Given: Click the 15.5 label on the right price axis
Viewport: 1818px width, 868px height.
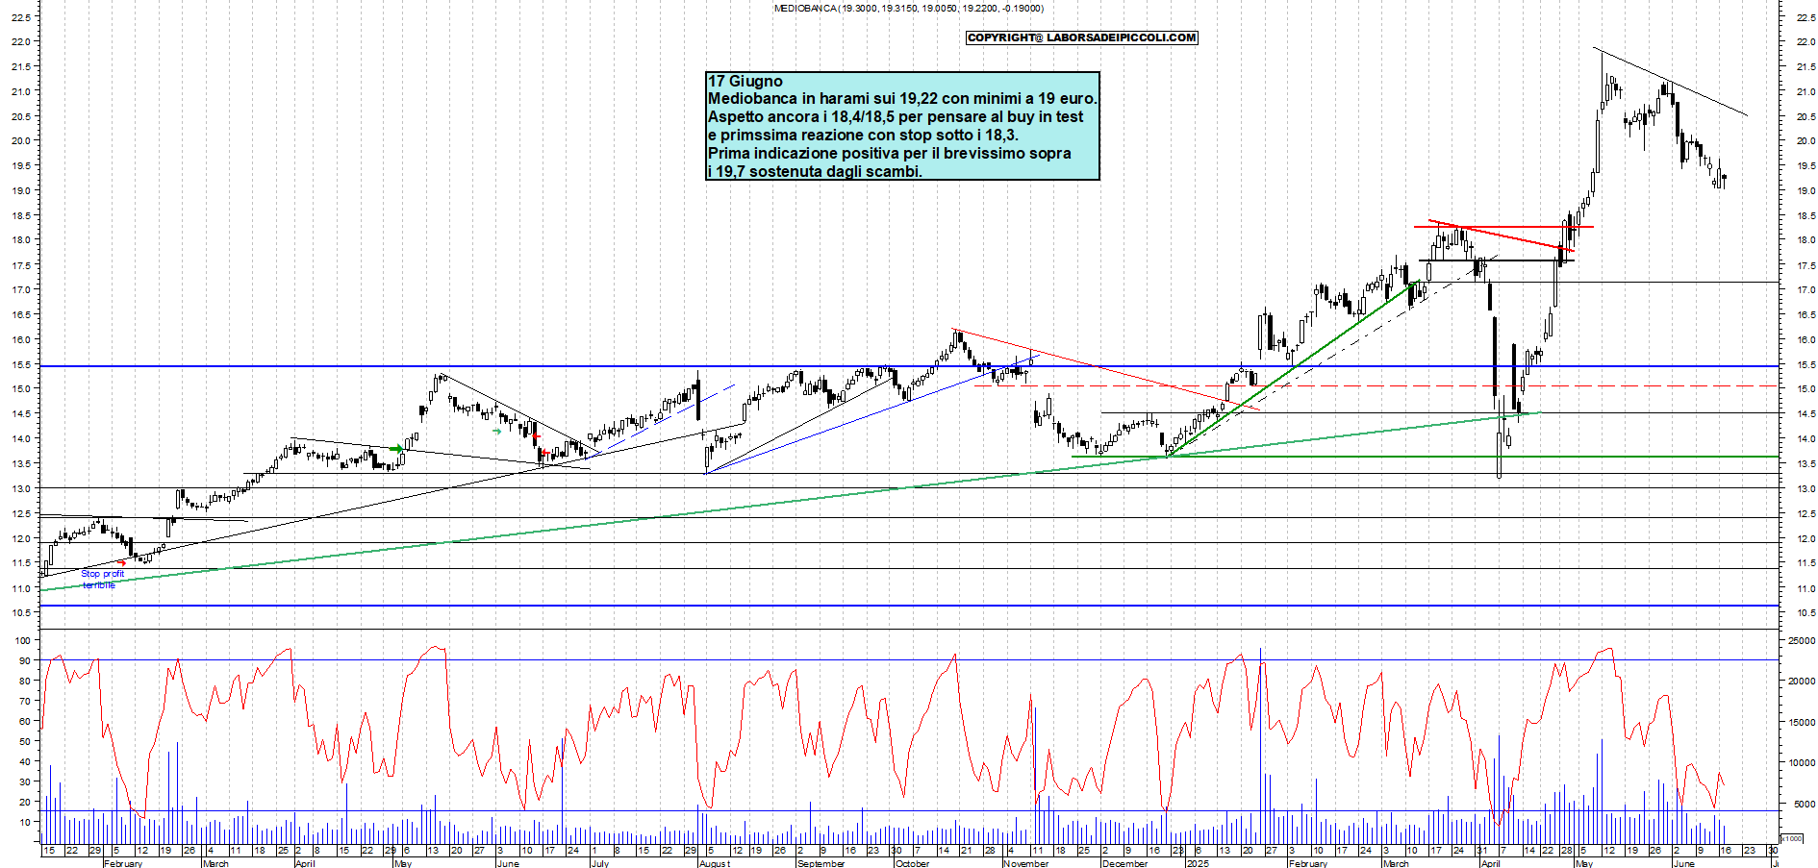Looking at the screenshot, I should [1805, 364].
